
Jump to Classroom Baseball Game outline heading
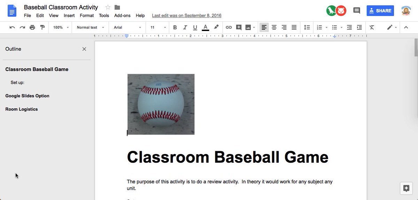pos(37,69)
